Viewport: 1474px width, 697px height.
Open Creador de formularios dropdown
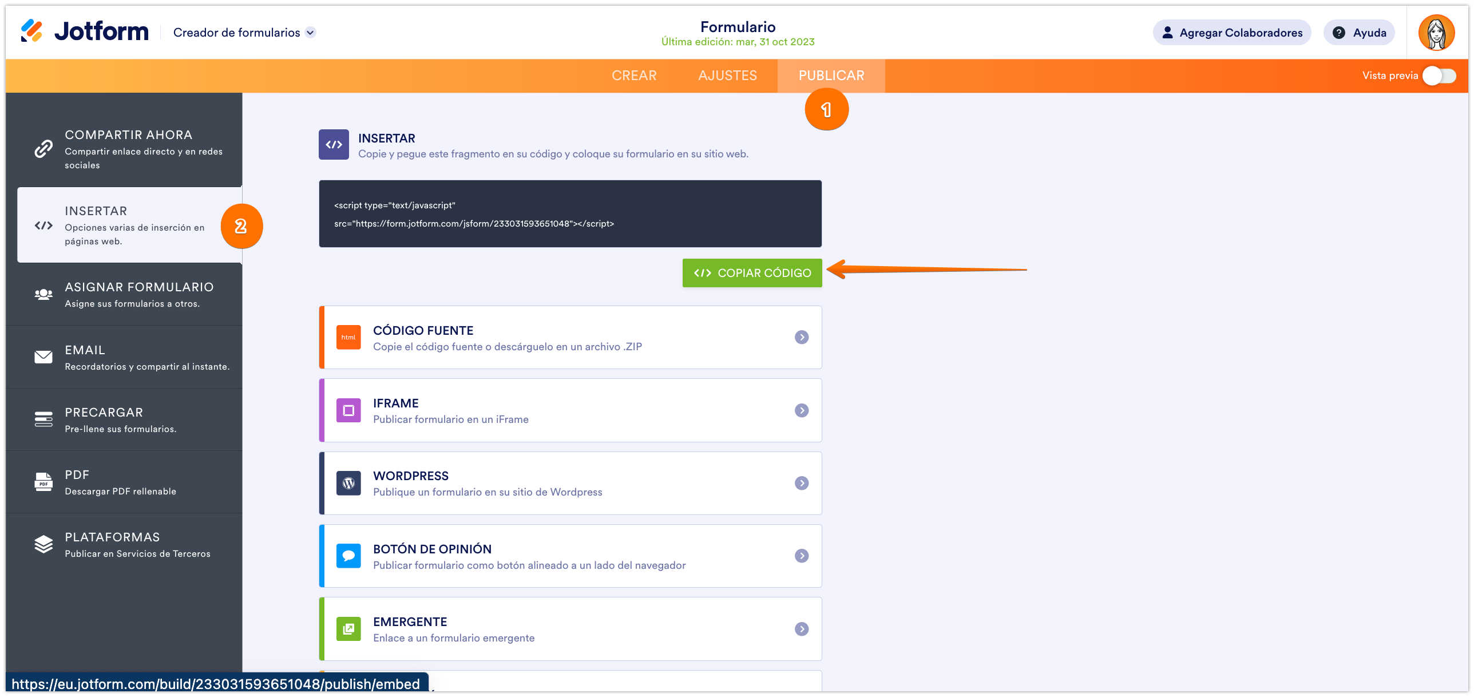(310, 33)
